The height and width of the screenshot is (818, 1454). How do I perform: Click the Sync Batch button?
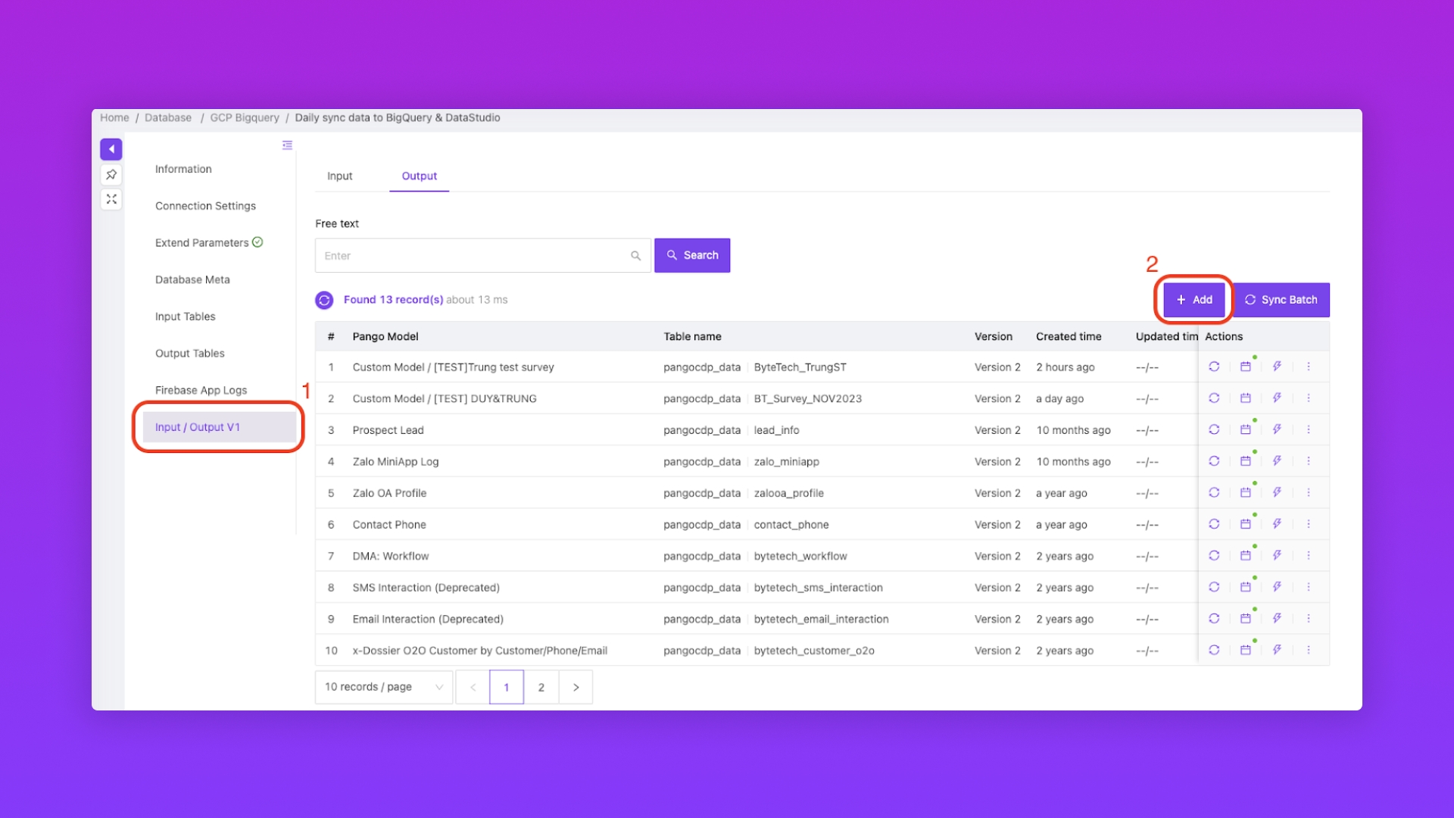[1281, 300]
